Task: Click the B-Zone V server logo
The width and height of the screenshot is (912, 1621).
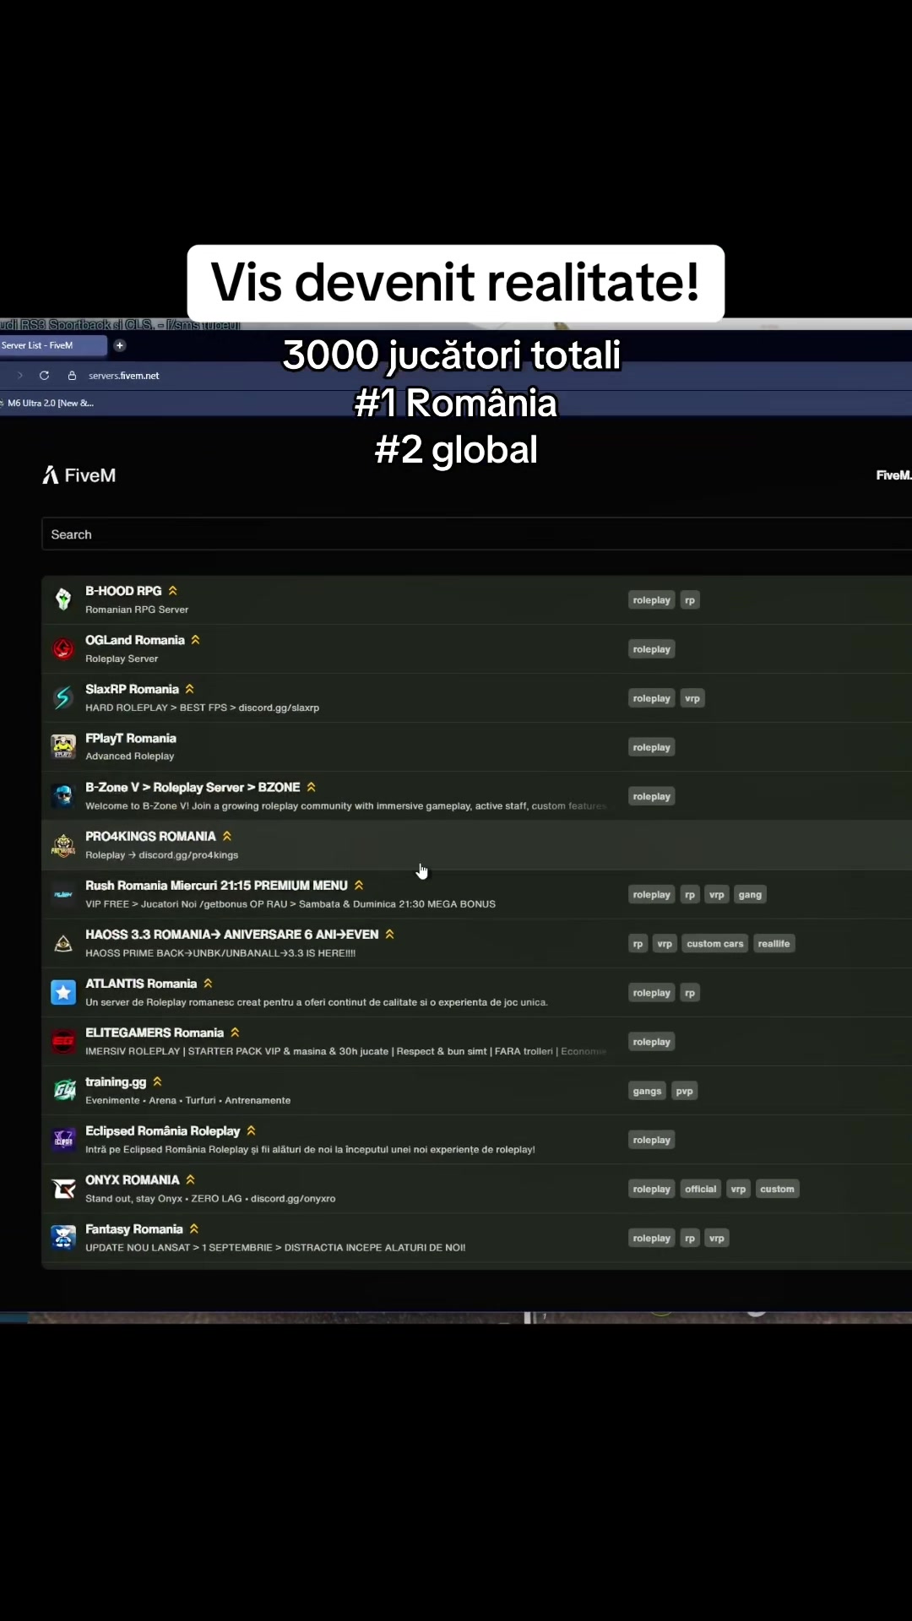Action: click(x=63, y=795)
